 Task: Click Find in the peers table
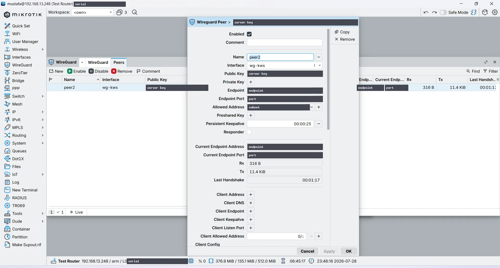point(473,71)
